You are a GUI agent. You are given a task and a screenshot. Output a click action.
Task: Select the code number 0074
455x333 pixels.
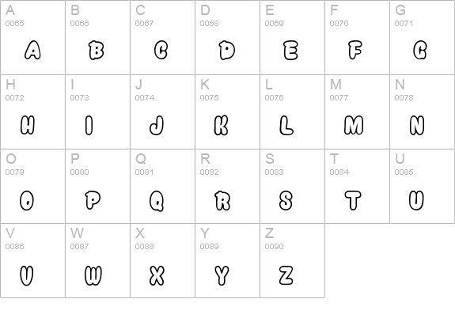[x=145, y=98]
